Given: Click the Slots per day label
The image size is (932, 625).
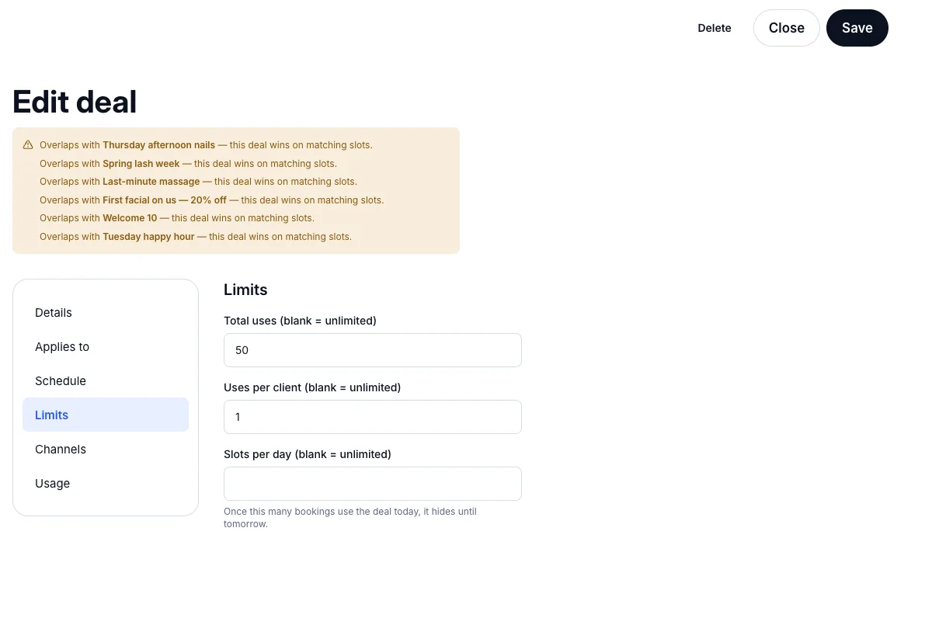Looking at the screenshot, I should point(308,454).
